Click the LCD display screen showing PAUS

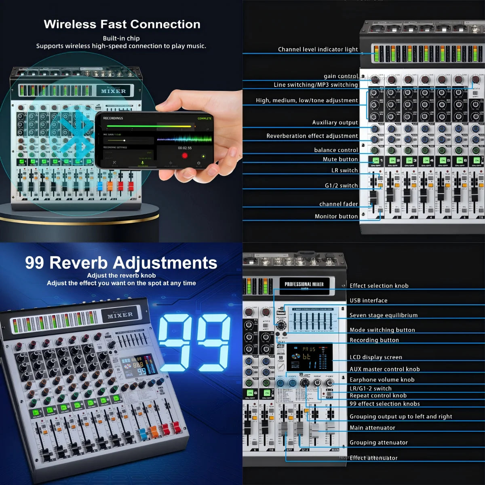click(x=309, y=357)
